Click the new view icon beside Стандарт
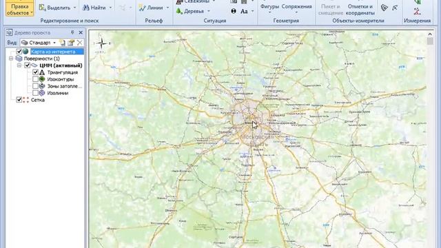 click(63, 43)
